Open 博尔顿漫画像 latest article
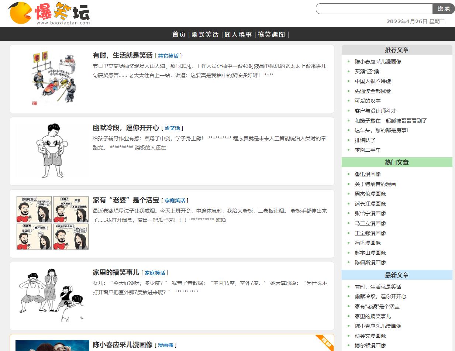 (x=370, y=345)
